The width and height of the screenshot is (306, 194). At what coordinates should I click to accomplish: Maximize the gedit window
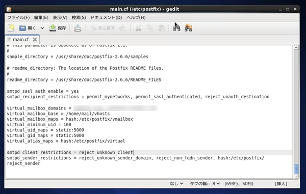point(288,9)
